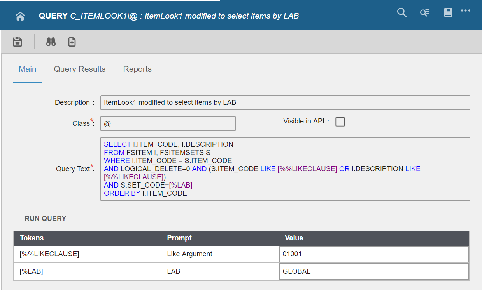Open the book help icon

point(448,13)
